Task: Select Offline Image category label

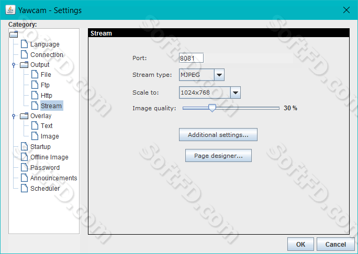Action: click(x=49, y=157)
